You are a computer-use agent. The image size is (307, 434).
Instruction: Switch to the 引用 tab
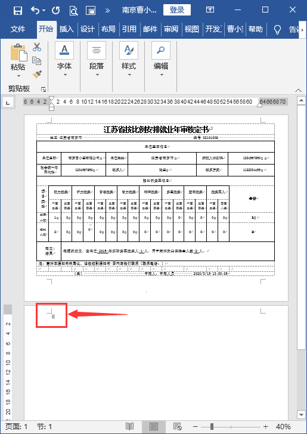point(129,29)
